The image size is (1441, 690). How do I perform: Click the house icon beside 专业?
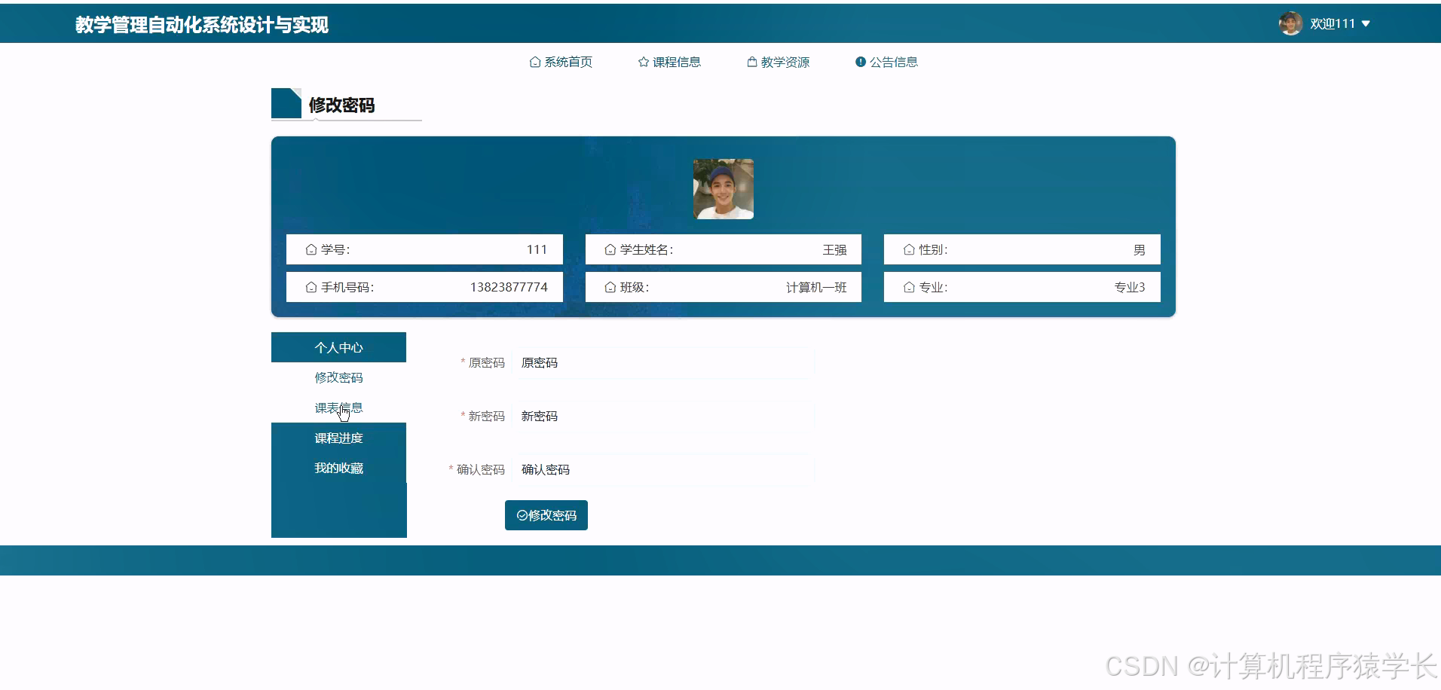click(908, 286)
